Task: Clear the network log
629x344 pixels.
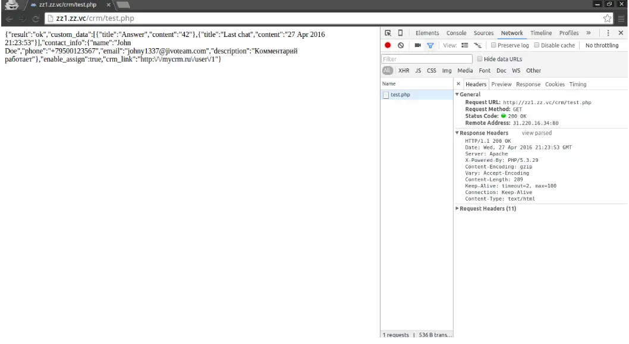Action: click(x=401, y=45)
